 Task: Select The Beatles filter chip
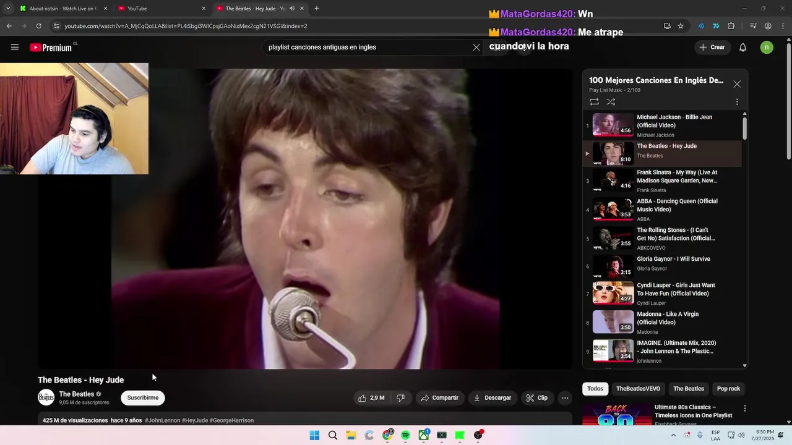(x=689, y=389)
